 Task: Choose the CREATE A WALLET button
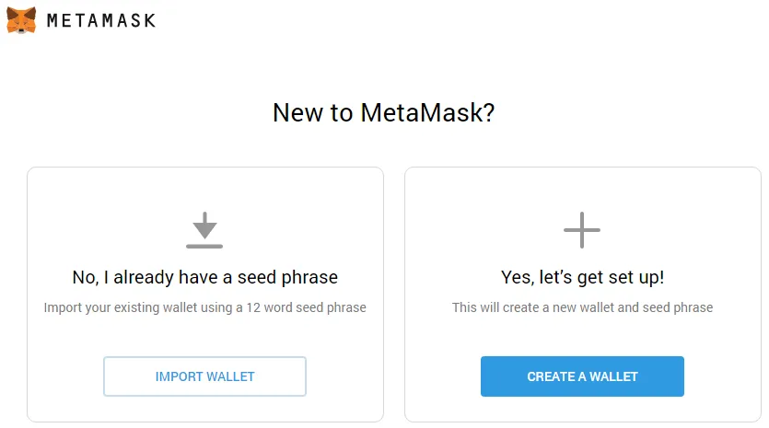point(582,376)
